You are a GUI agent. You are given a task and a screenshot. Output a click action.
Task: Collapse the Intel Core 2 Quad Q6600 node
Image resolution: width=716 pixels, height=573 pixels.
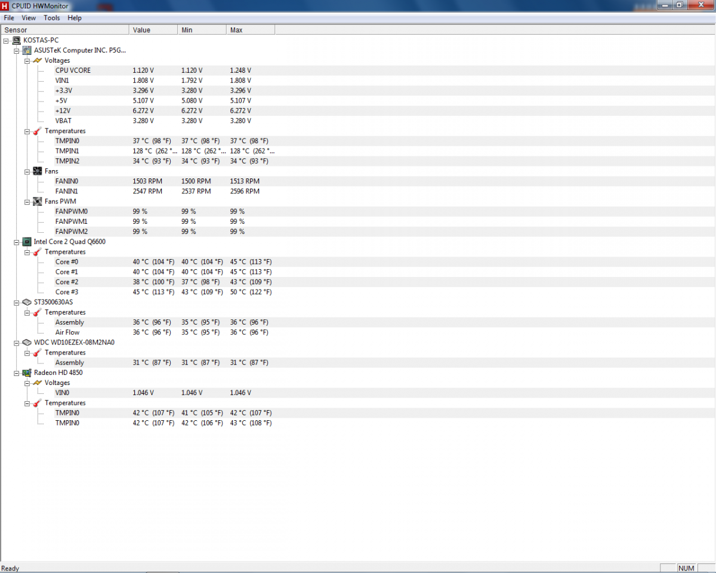click(x=17, y=242)
